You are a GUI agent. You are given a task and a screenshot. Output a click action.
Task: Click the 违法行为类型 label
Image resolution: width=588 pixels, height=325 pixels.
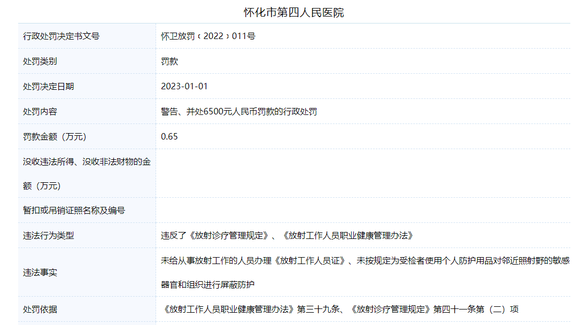point(48,235)
